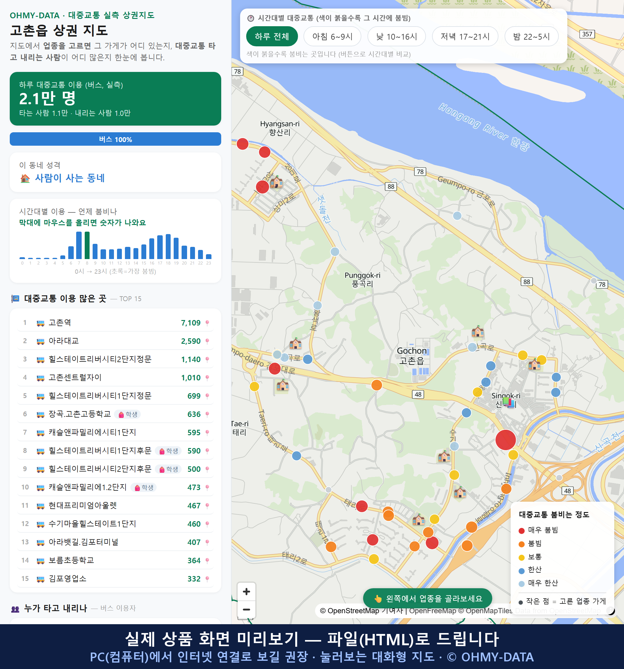Screen dimensions: 624x669
Task: Click bus icon of 보름초등학교 row
Action: pos(40,560)
